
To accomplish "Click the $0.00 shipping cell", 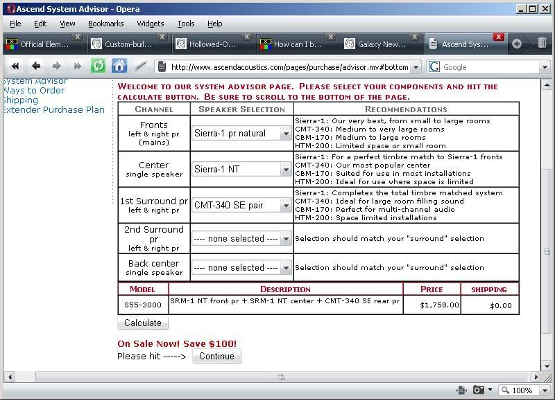I will pyautogui.click(x=490, y=305).
